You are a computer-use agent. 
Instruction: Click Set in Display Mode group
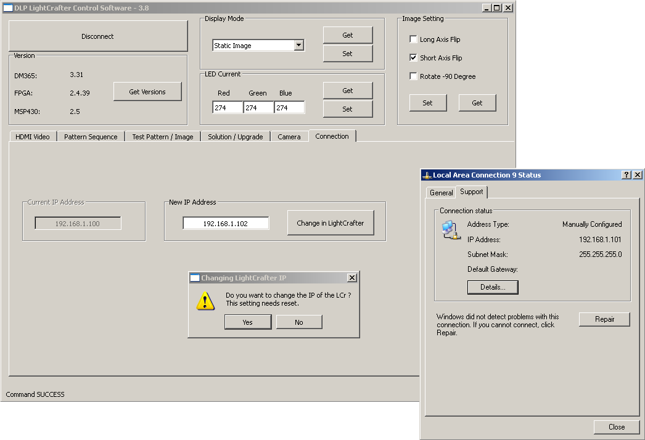click(x=348, y=54)
